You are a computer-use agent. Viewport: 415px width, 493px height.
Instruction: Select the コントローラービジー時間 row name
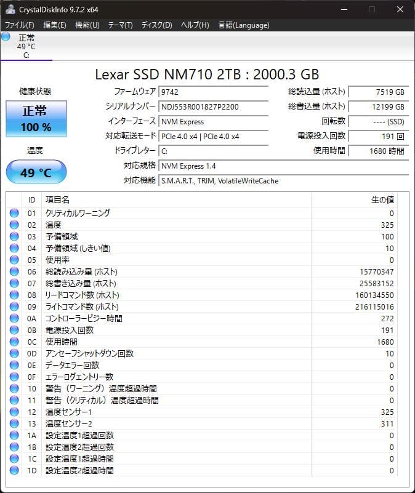pyautogui.click(x=84, y=318)
